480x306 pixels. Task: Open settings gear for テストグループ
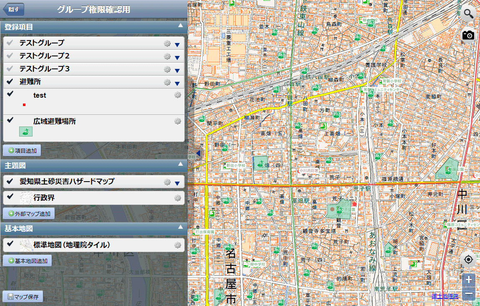coord(167,43)
